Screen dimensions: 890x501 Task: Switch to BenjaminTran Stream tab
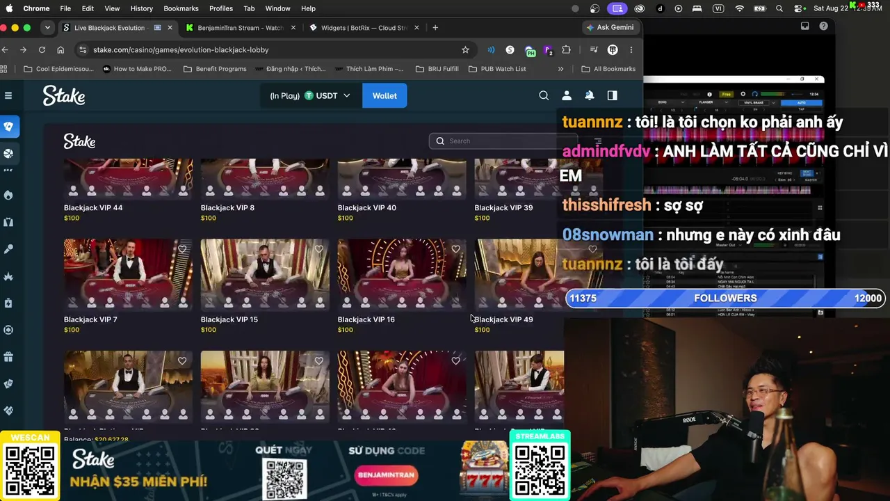coord(240,28)
